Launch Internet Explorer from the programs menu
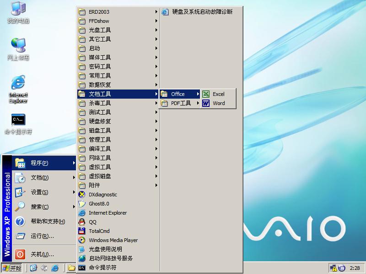This screenshot has width=366, height=274. [118, 213]
